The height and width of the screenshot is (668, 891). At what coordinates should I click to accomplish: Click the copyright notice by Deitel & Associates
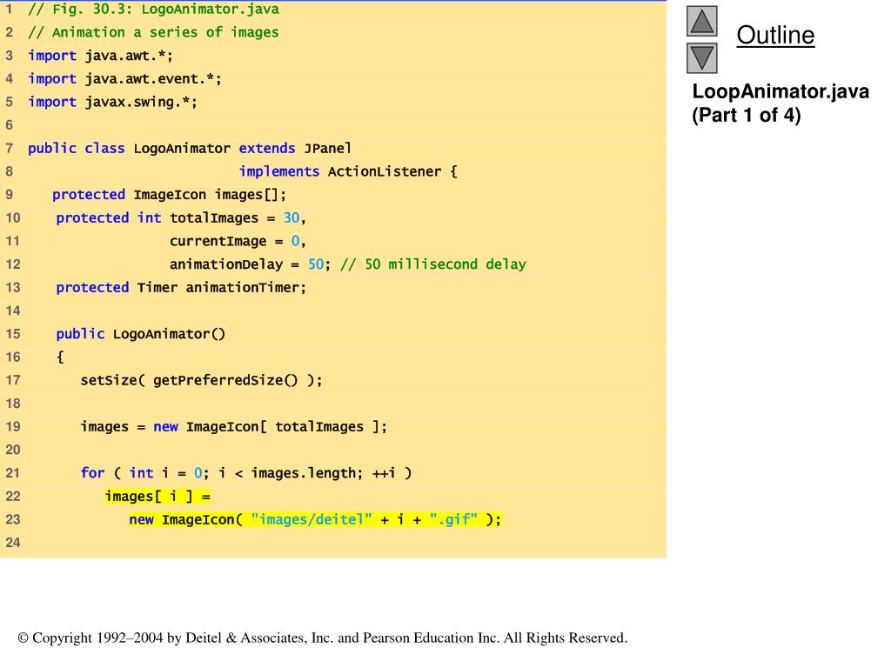(x=323, y=638)
